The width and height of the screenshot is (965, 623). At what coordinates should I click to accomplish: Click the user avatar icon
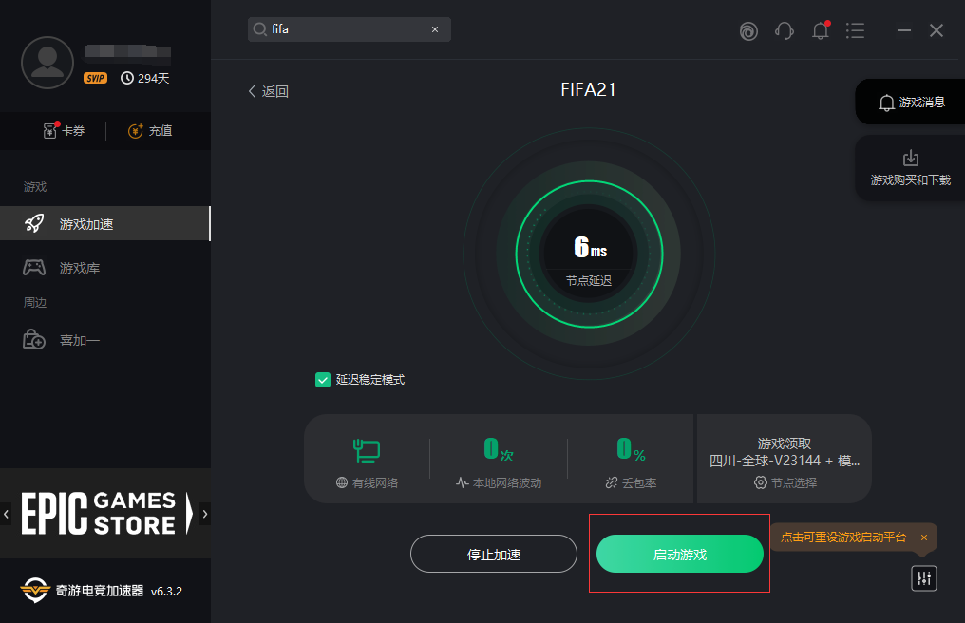coord(47,63)
